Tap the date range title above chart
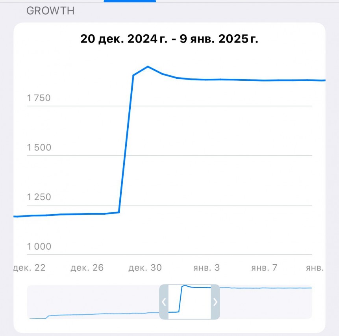The height and width of the screenshot is (336, 339). [169, 39]
